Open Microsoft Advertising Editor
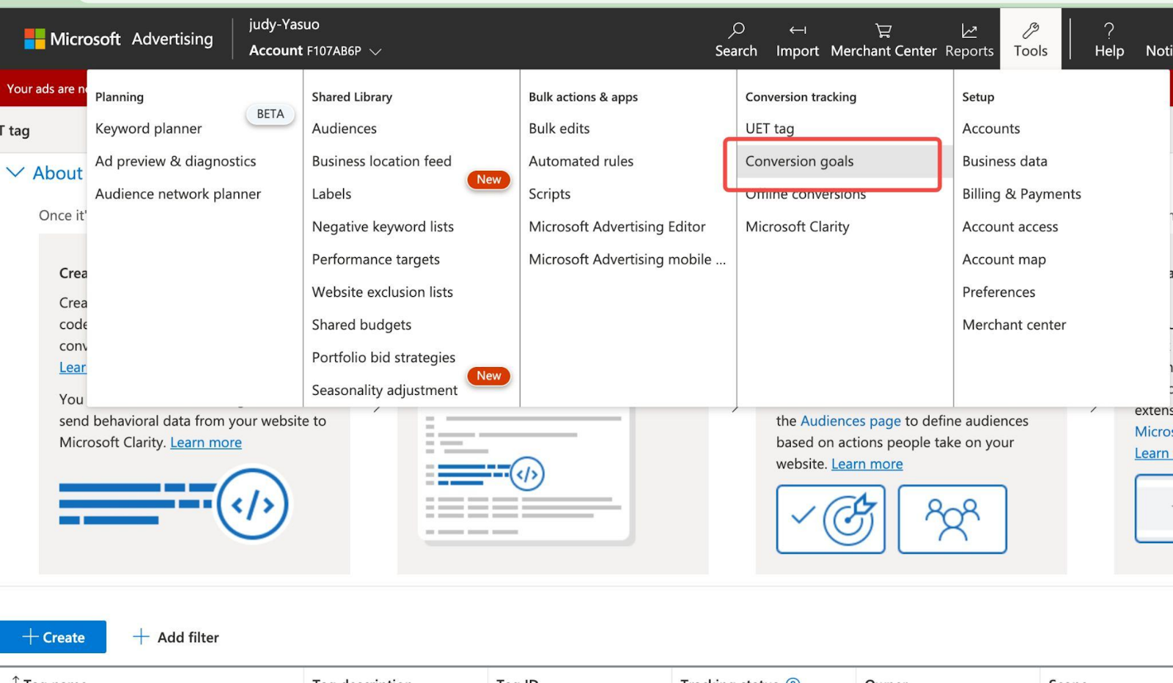 (617, 226)
